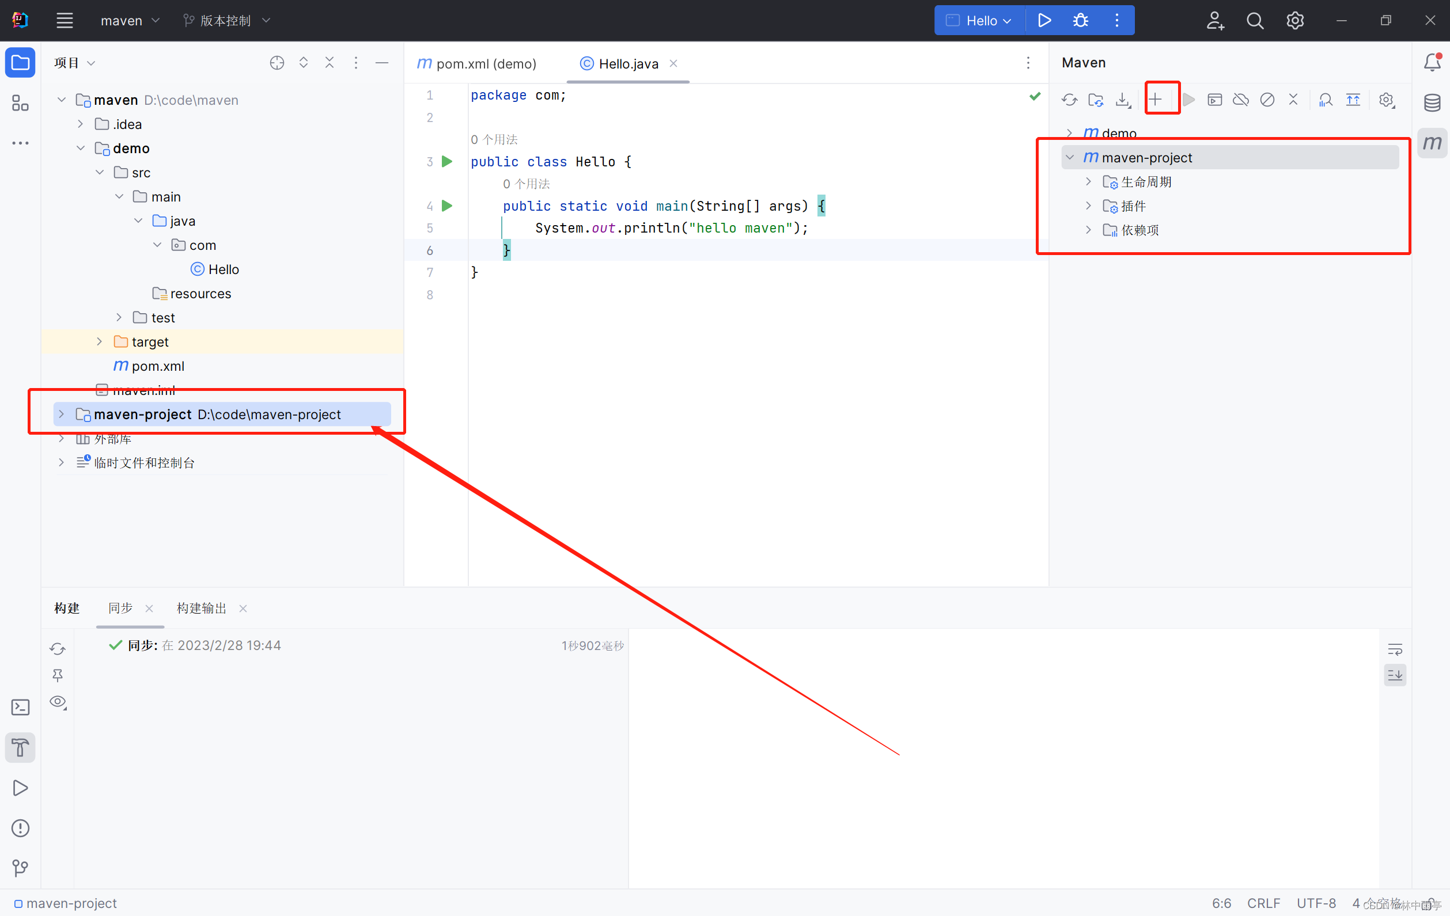
Task: Switch to 同步 tab in Build panel
Action: coord(120,608)
